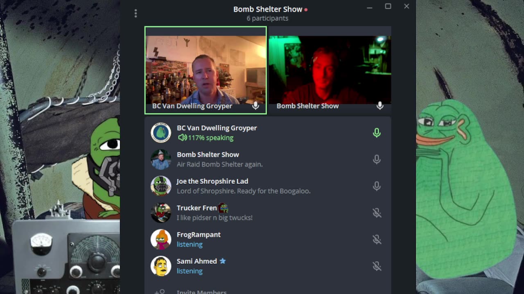The image size is (524, 294).
Task: Open BC Van Dwelling Groyper's avatar
Action: pyautogui.click(x=161, y=133)
